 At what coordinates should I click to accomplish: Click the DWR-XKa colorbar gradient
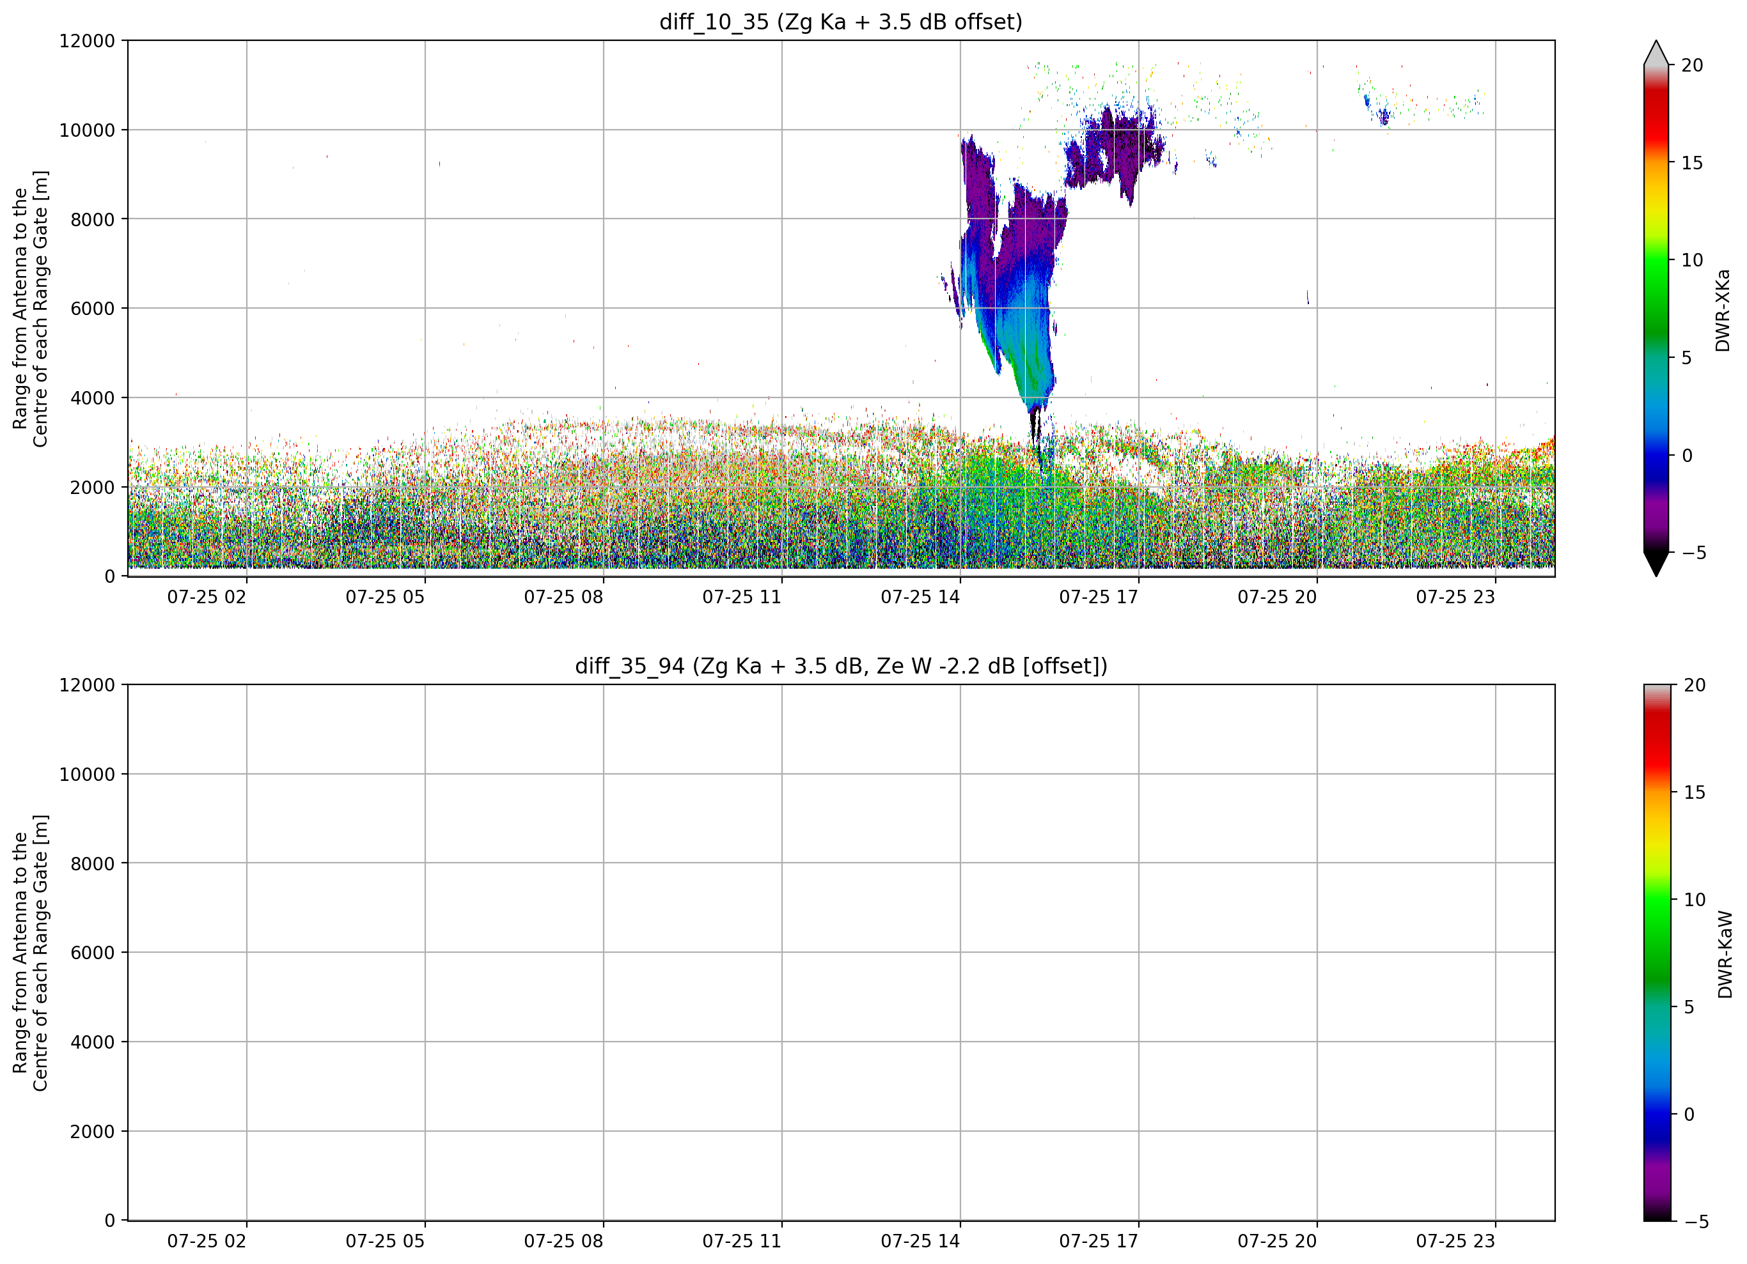coord(1656,309)
